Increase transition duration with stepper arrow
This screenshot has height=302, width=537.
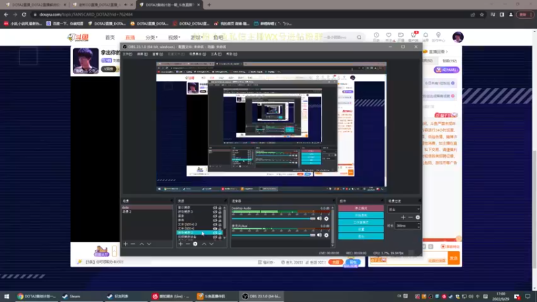[x=418, y=224]
